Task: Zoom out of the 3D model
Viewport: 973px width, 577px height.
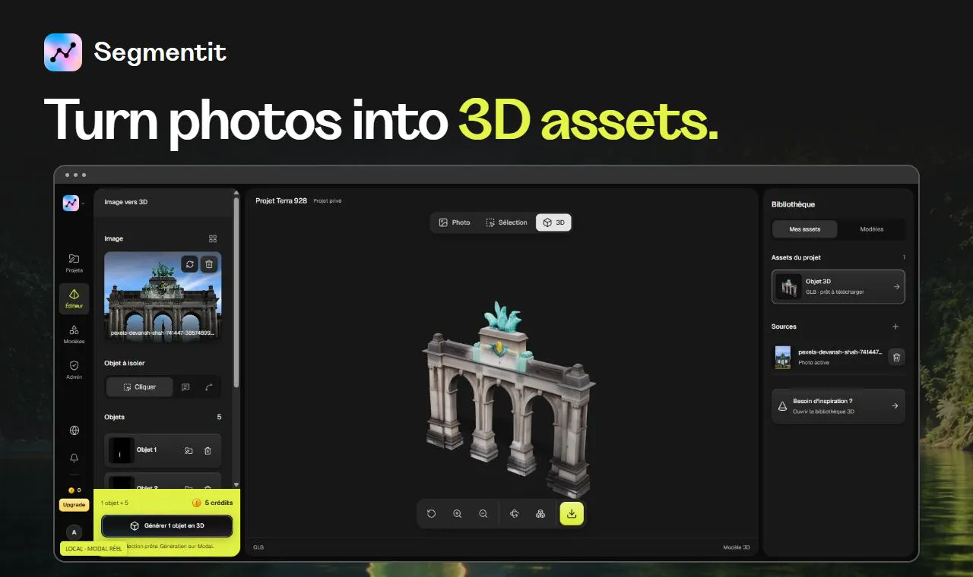Action: click(483, 514)
